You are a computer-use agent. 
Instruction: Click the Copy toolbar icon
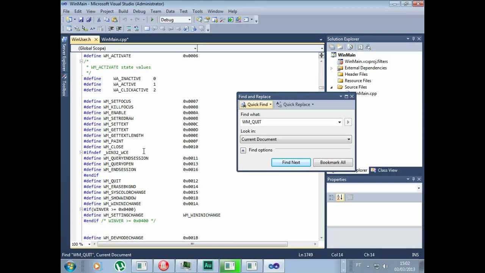click(106, 20)
